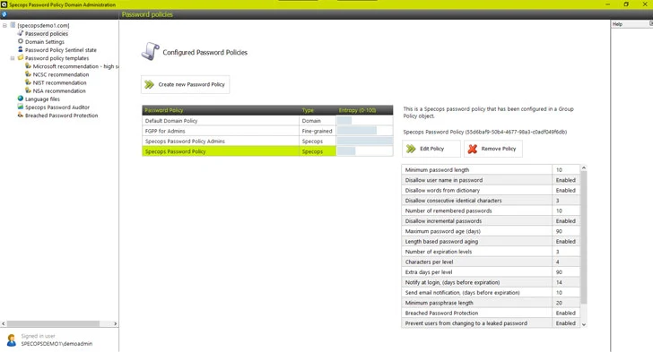This screenshot has height=352, width=653.
Task: Click the settings list scroll-down arrow
Action: 583,323
